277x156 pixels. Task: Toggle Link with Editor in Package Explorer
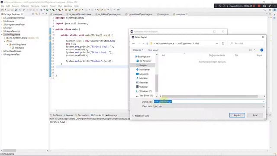pos(36,14)
